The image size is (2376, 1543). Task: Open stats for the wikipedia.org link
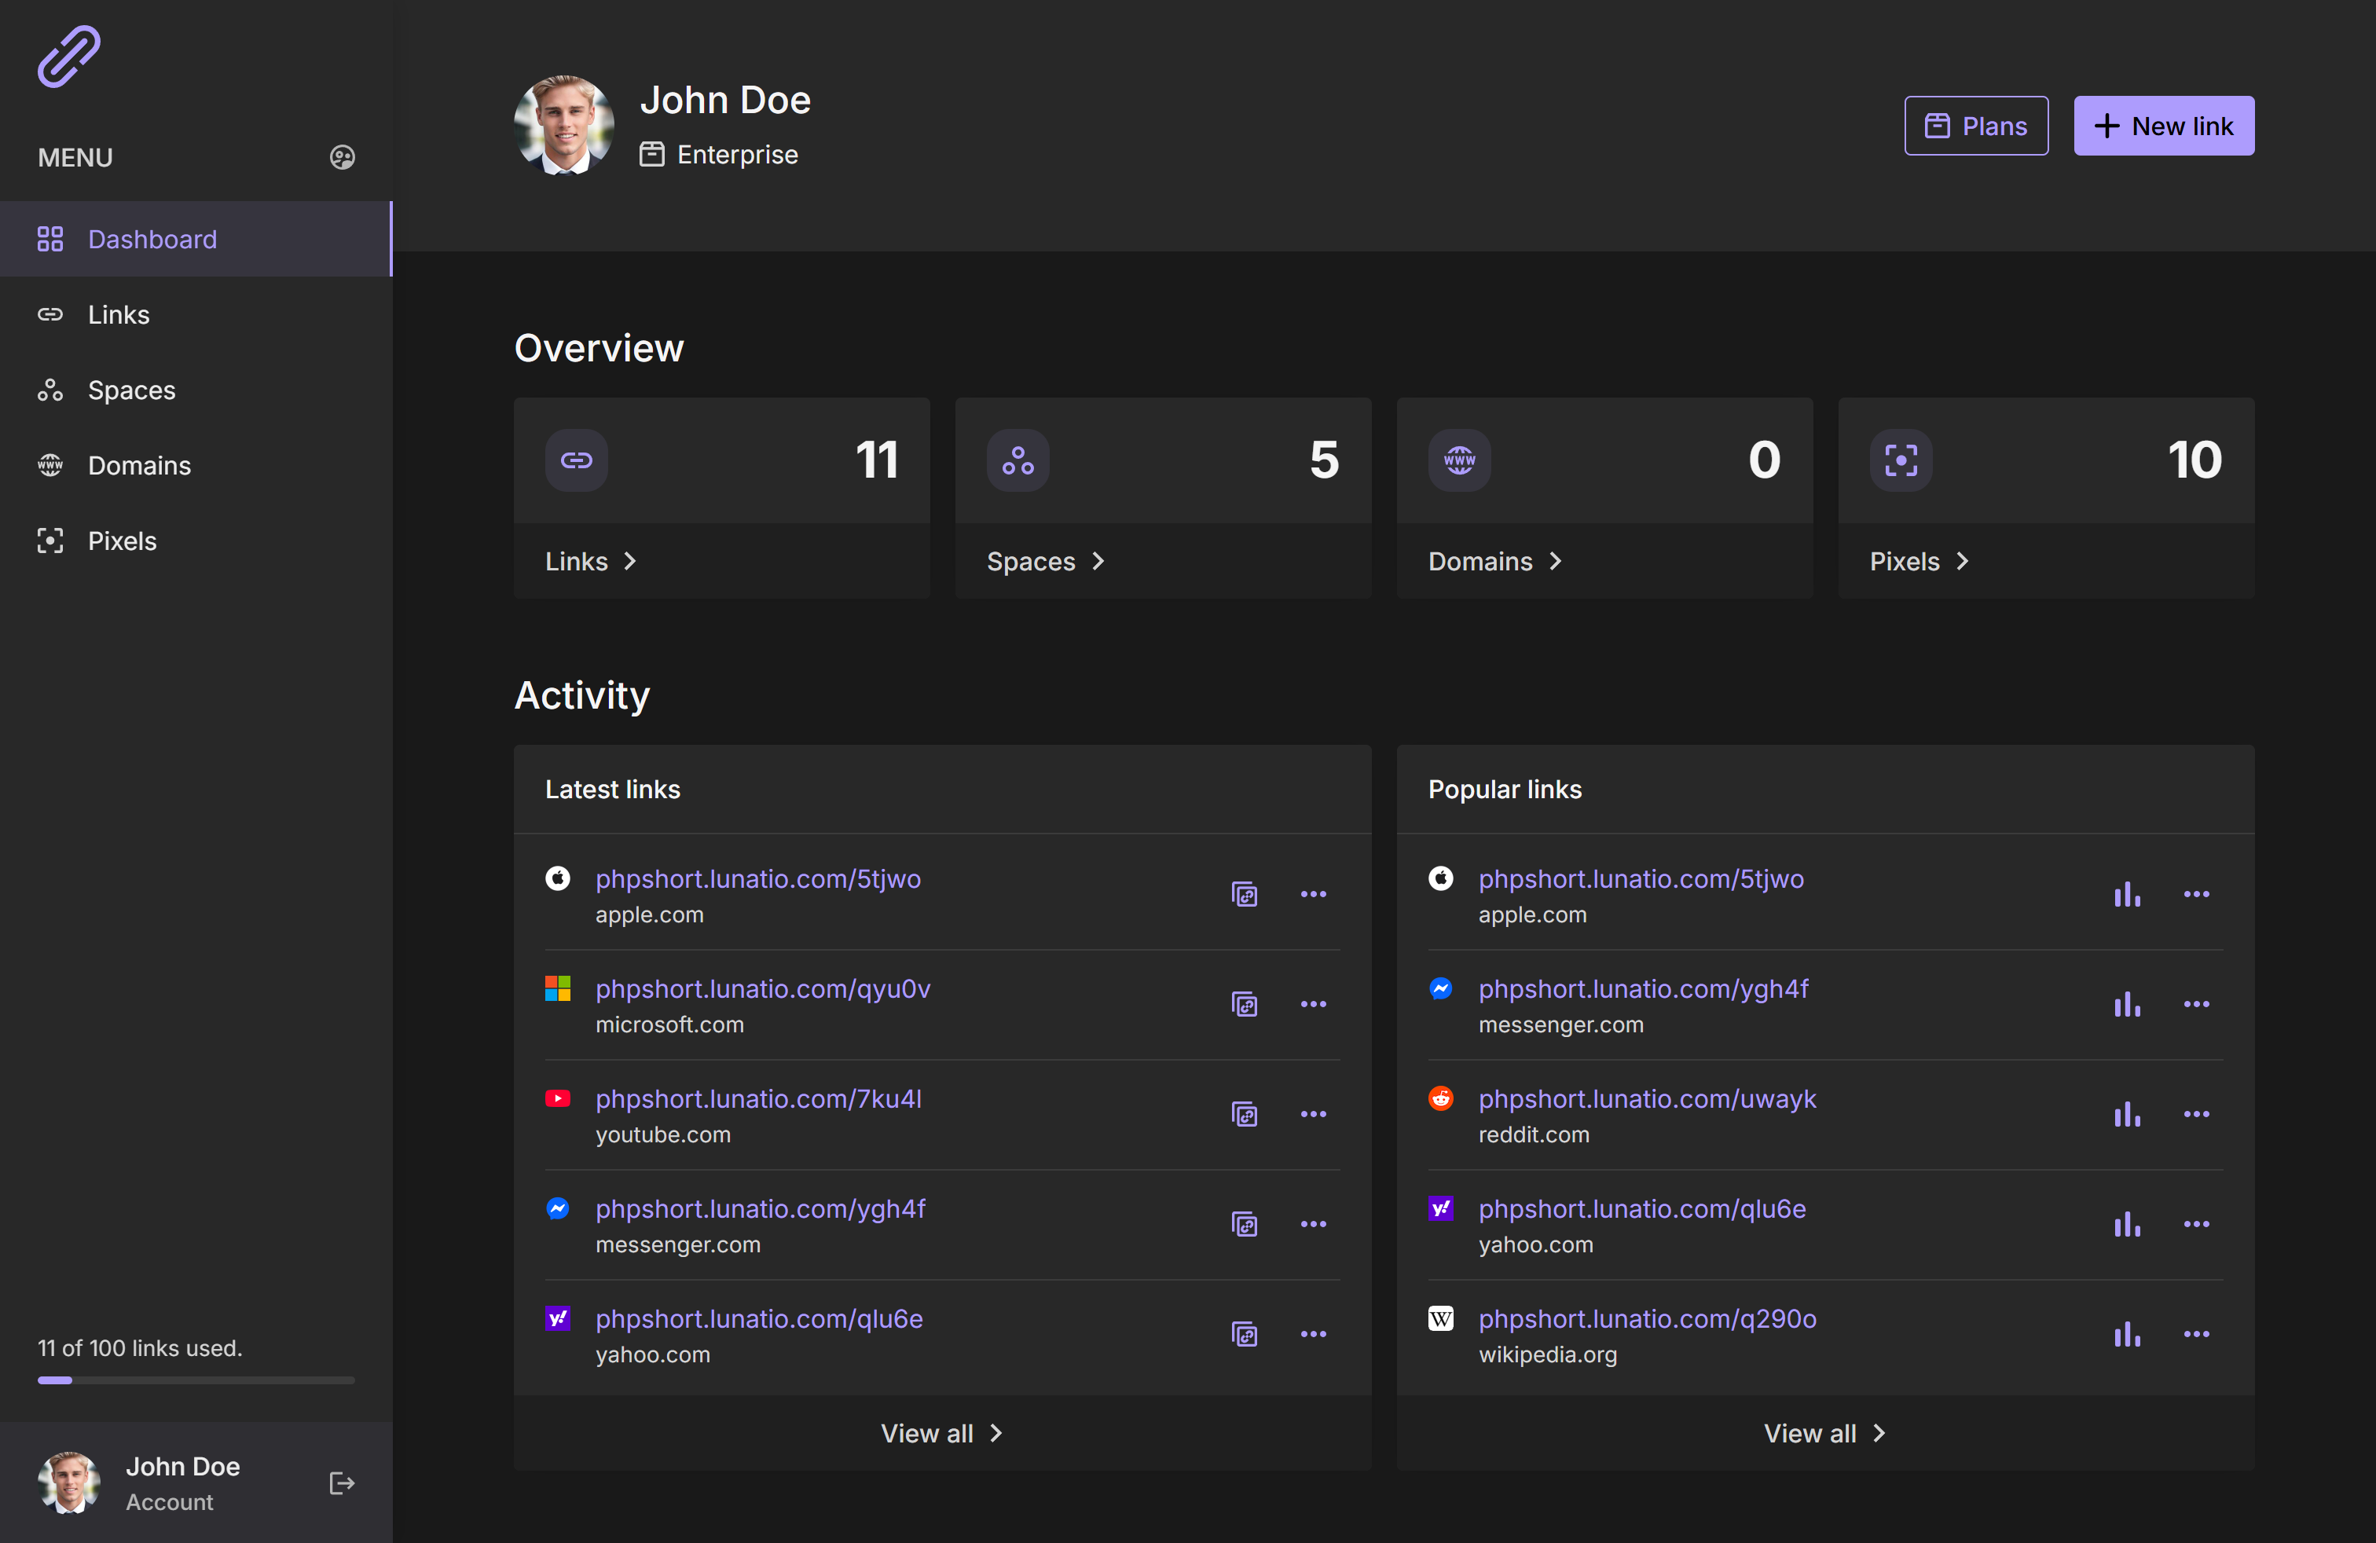click(x=2126, y=1333)
